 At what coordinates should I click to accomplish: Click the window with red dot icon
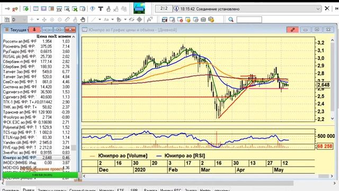click(180, 20)
